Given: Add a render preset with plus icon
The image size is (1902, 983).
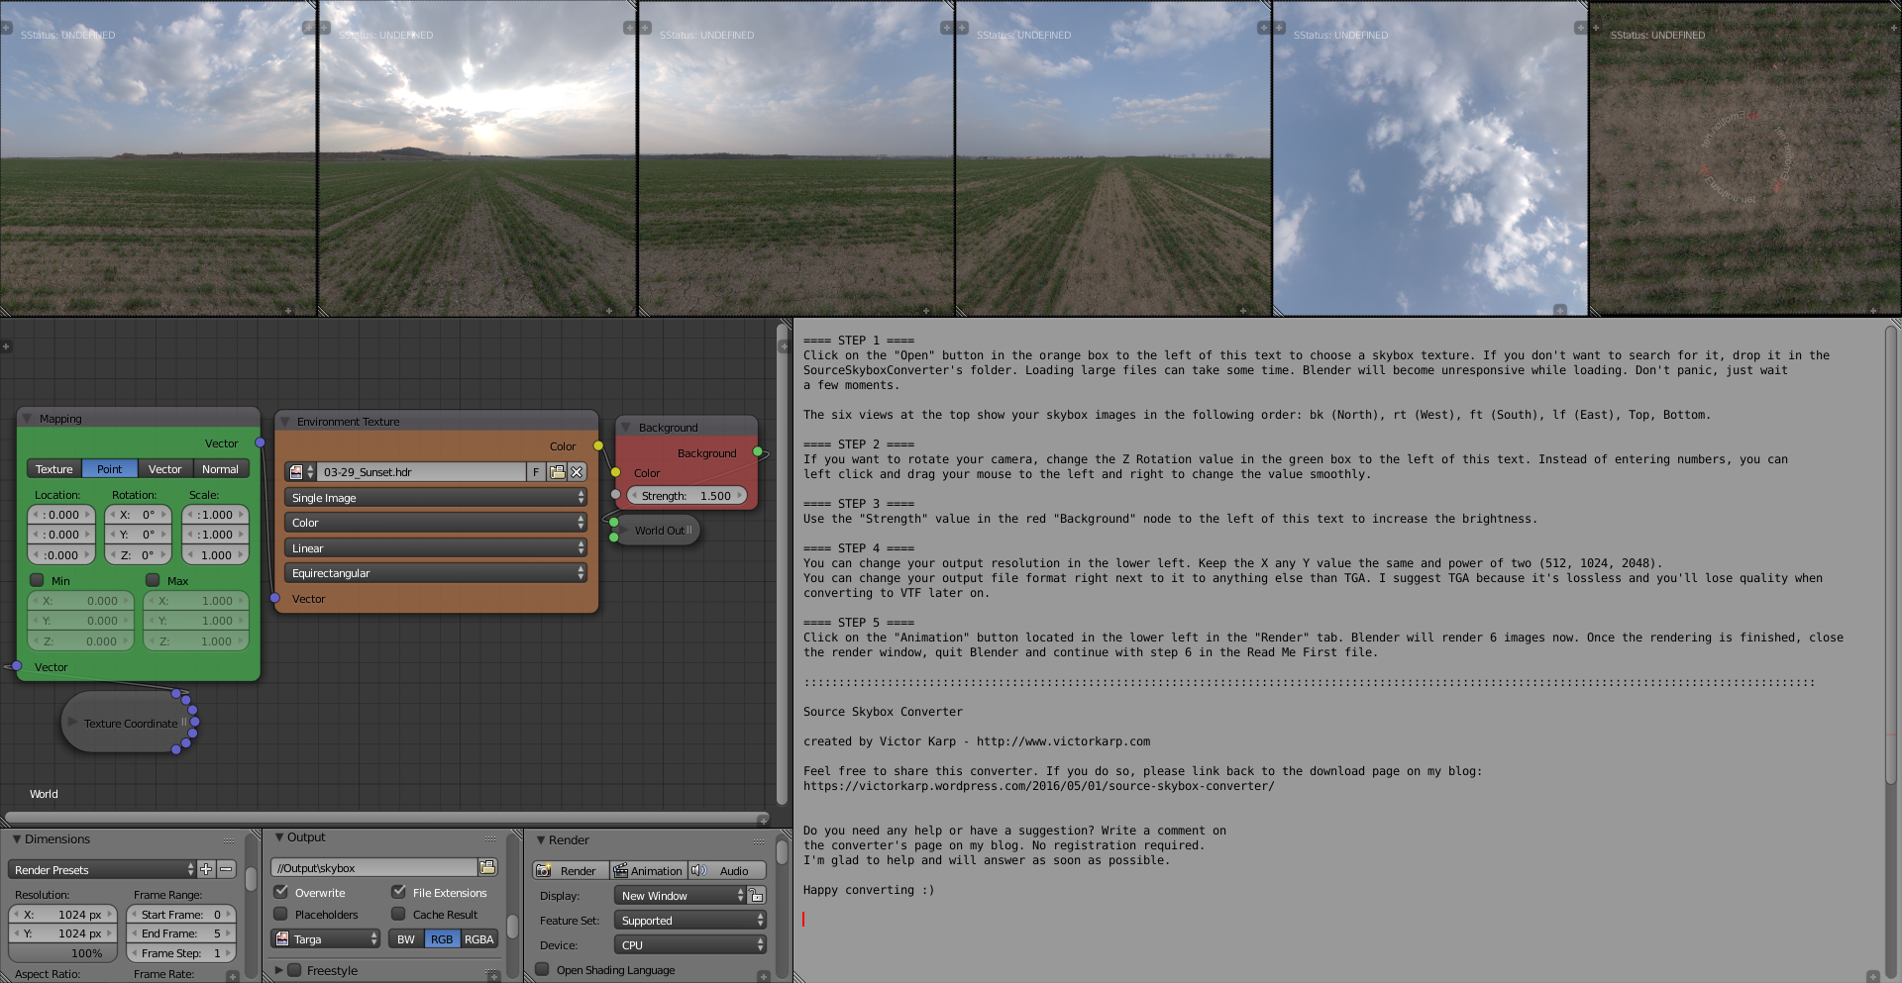Looking at the screenshot, I should click(x=206, y=869).
